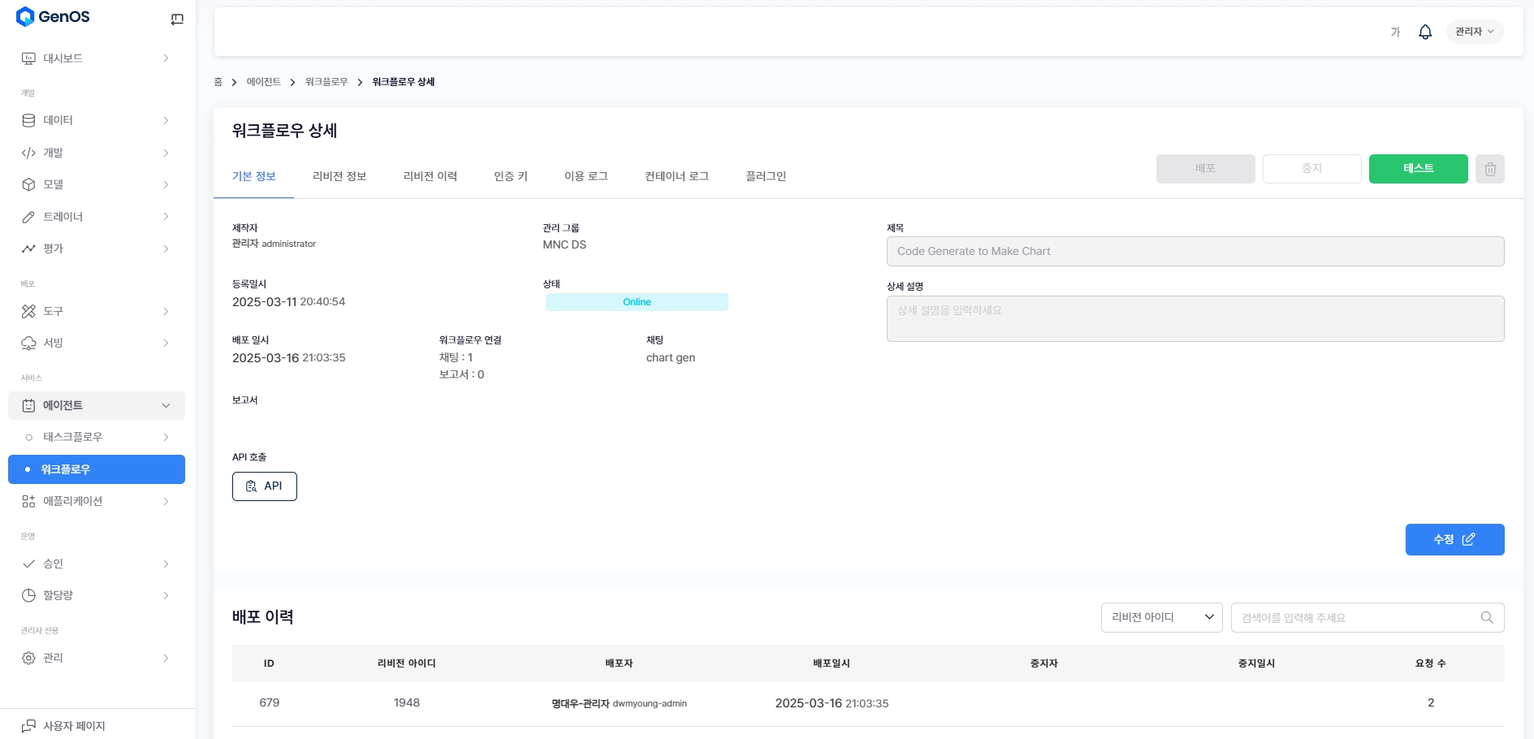Click the GenOS logo
1534x739 pixels.
tap(54, 17)
